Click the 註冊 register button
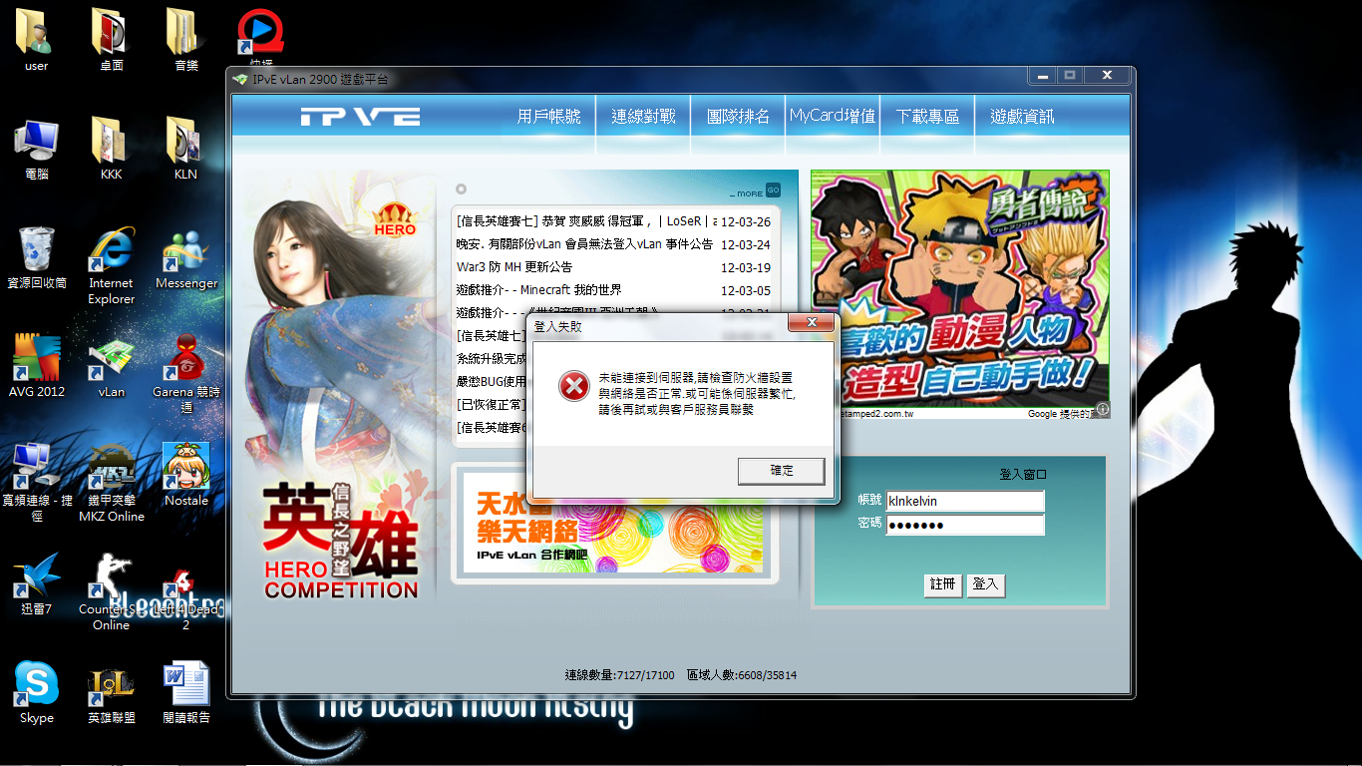1362x766 pixels. point(942,584)
